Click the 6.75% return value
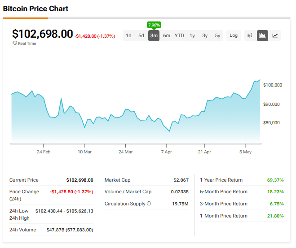The width and height of the screenshot is (296, 248). [x=277, y=204]
